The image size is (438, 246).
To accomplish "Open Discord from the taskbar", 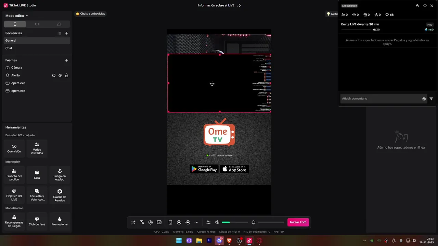I will point(219,241).
